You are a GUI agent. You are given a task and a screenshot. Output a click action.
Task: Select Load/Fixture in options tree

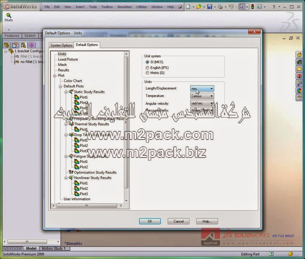tap(68, 59)
